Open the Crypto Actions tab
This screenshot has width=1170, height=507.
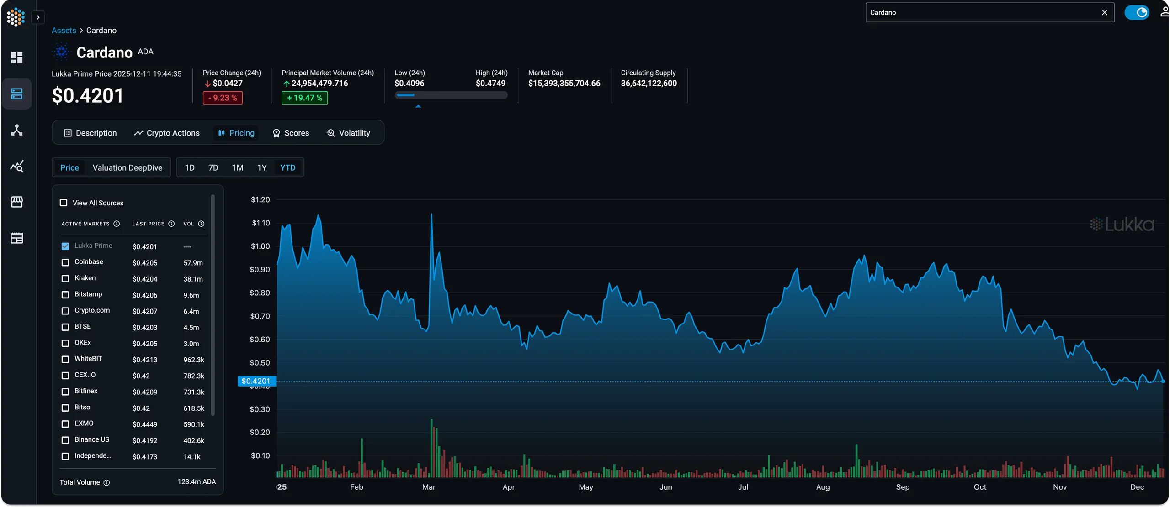167,133
